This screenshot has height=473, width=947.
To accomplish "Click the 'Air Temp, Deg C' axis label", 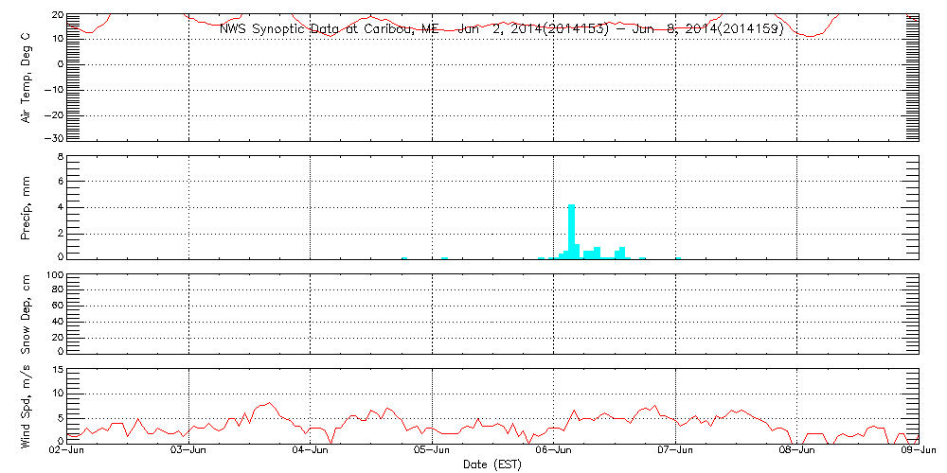I will coord(27,78).
